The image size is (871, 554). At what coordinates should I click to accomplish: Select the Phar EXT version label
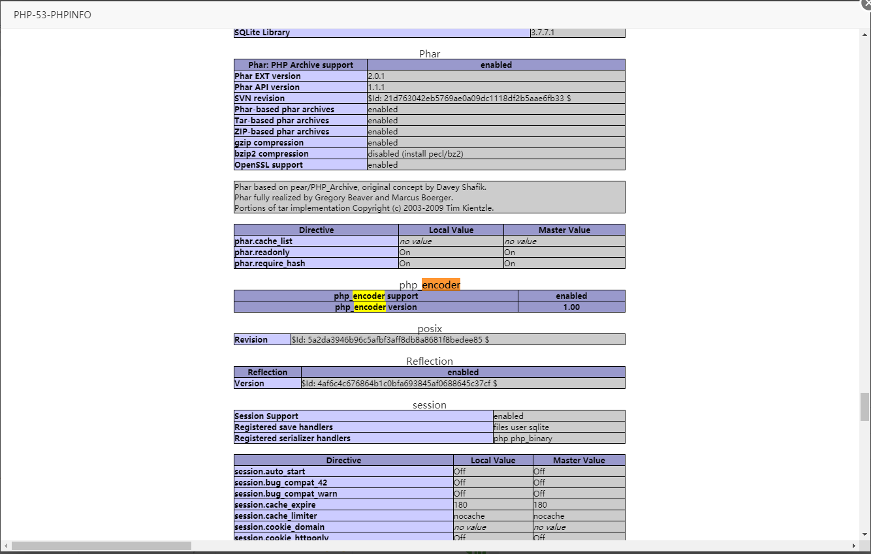click(x=268, y=76)
